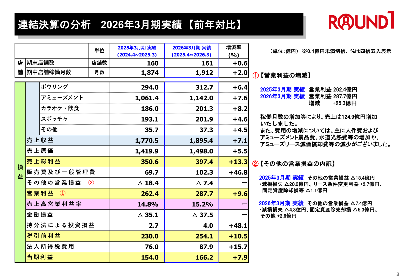Click net profit value 166.2
Viewport: 405px width, 280px height.
click(204, 257)
